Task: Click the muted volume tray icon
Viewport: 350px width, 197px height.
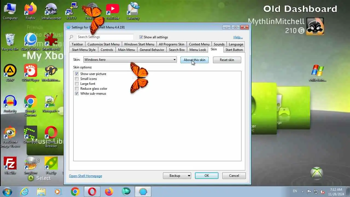Action: point(323,192)
